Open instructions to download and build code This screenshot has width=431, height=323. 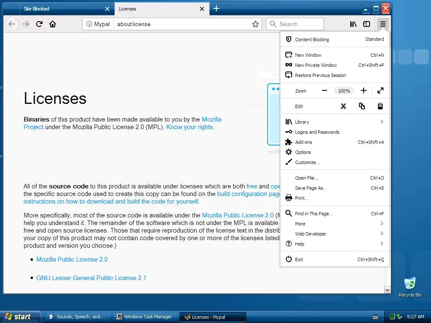pos(111,201)
